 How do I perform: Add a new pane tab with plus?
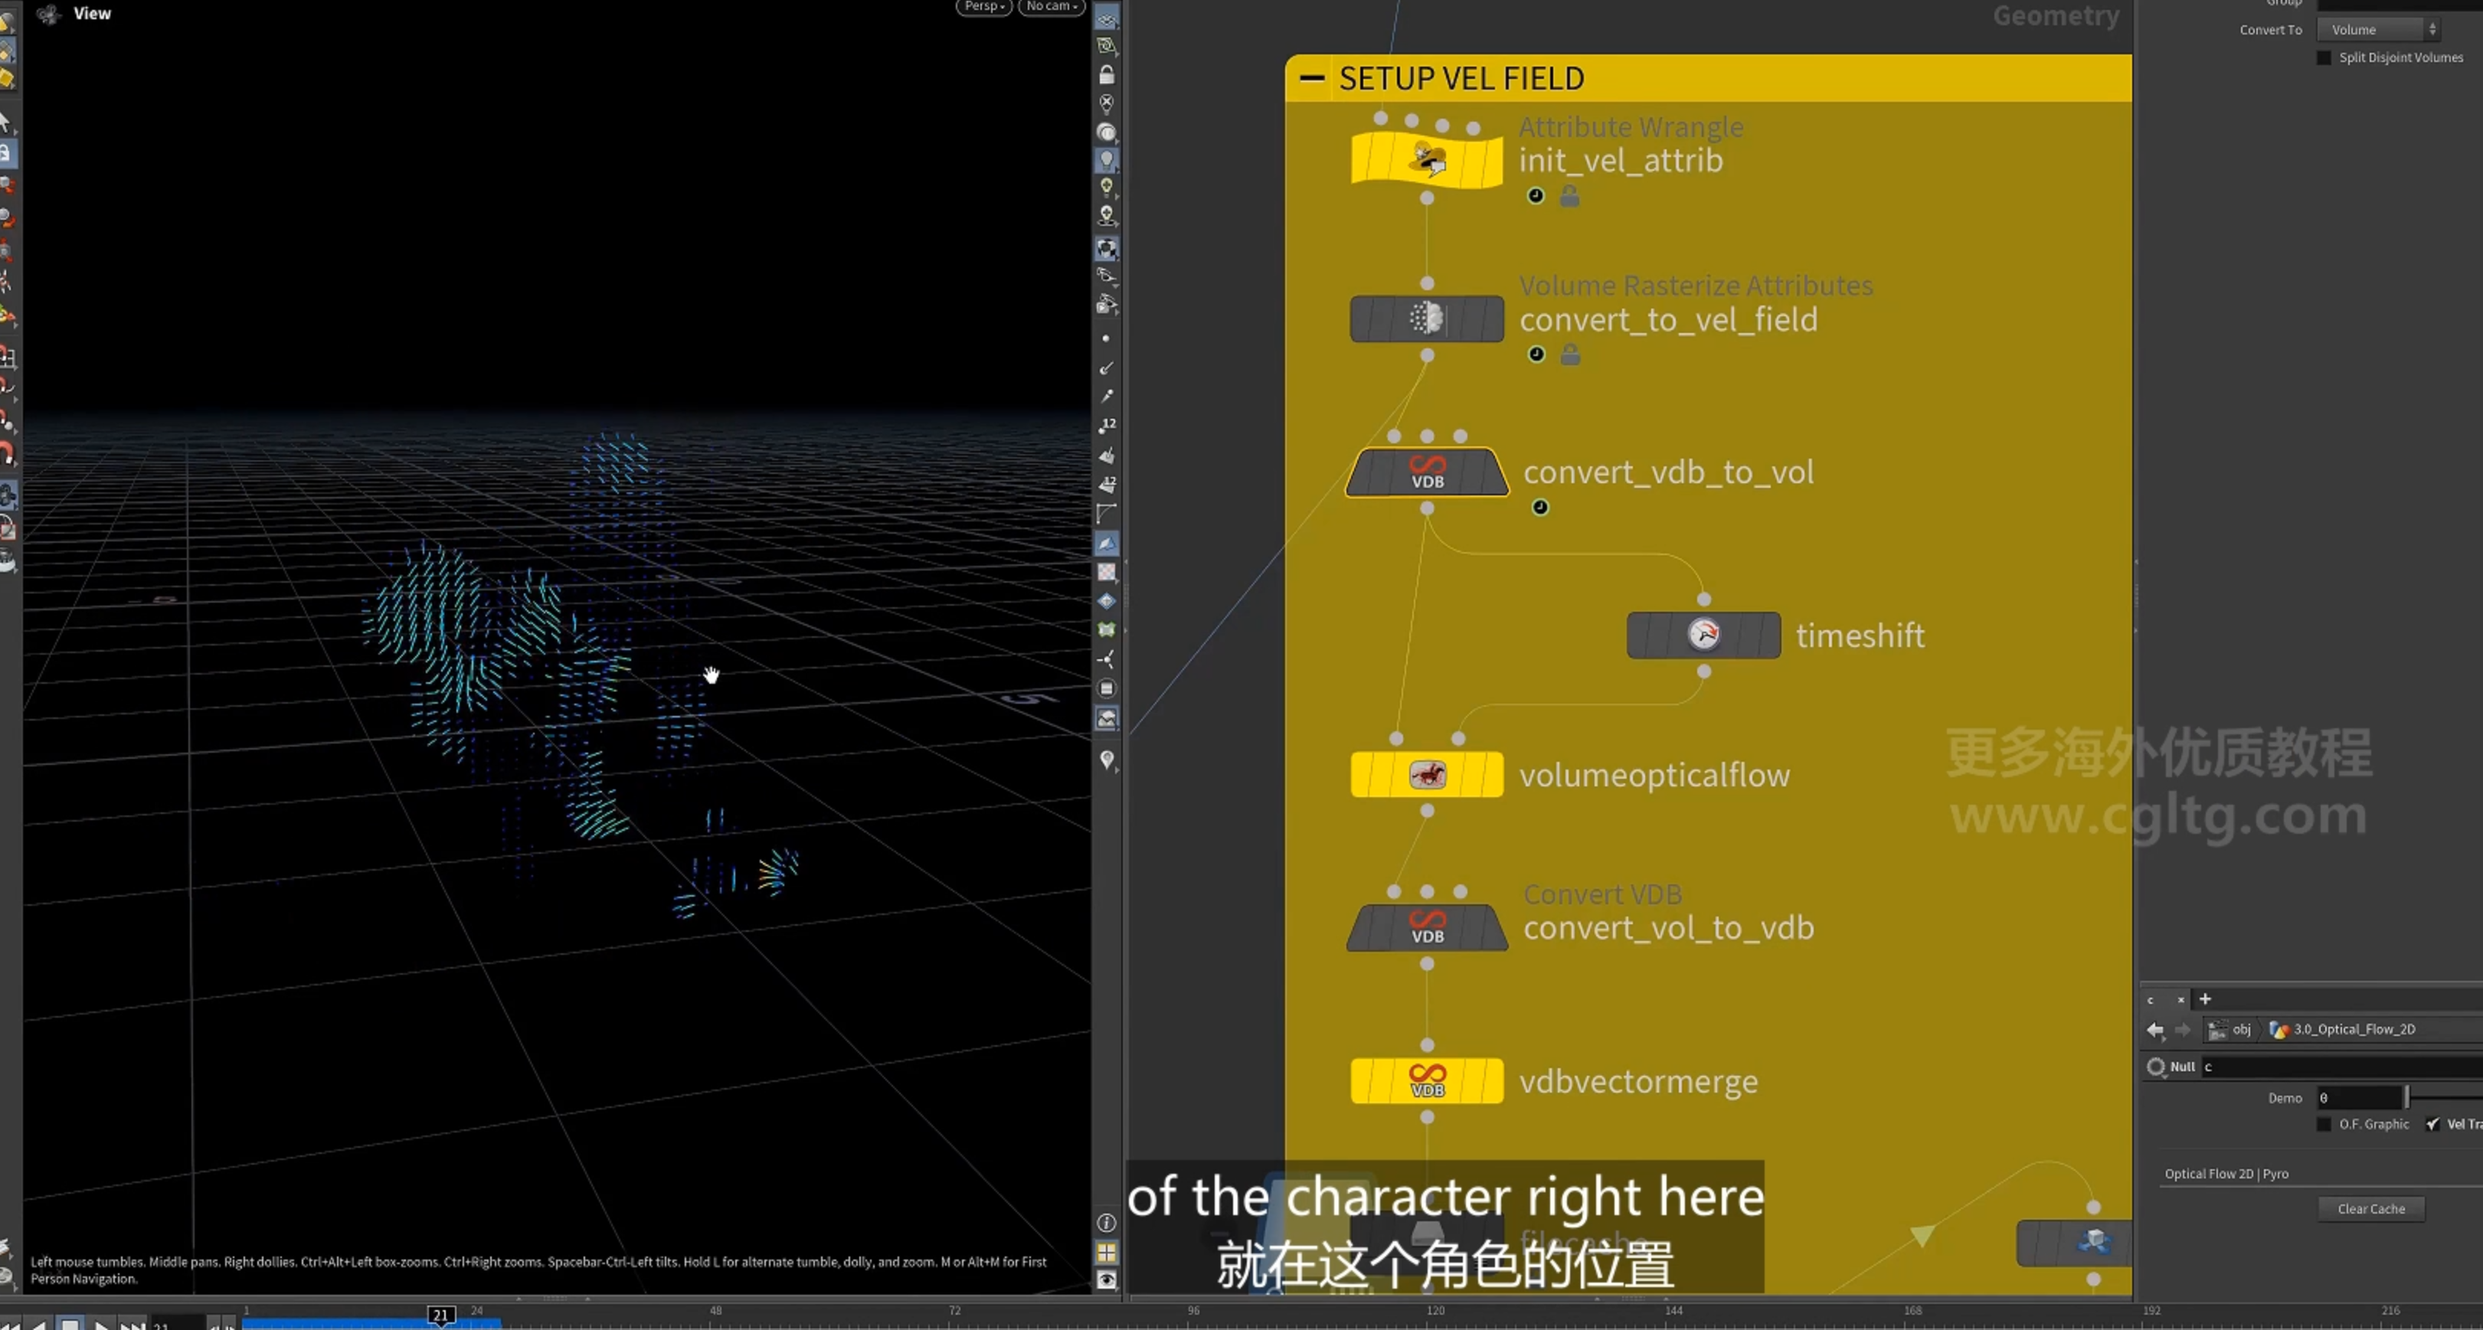pyautogui.click(x=2204, y=999)
